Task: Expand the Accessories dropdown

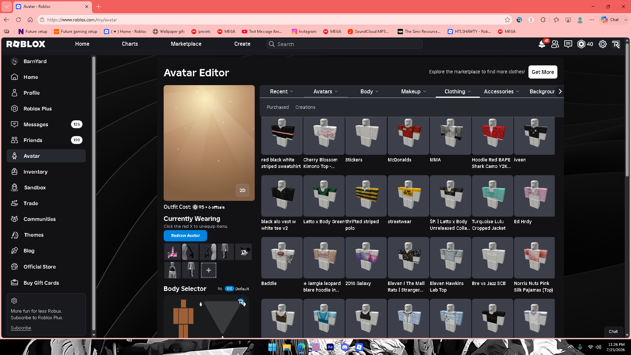Action: pyautogui.click(x=502, y=92)
